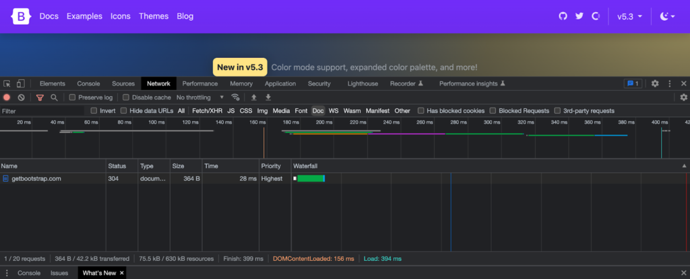690x279 pixels.
Task: Open the Twitter icon link
Action: pyautogui.click(x=579, y=16)
